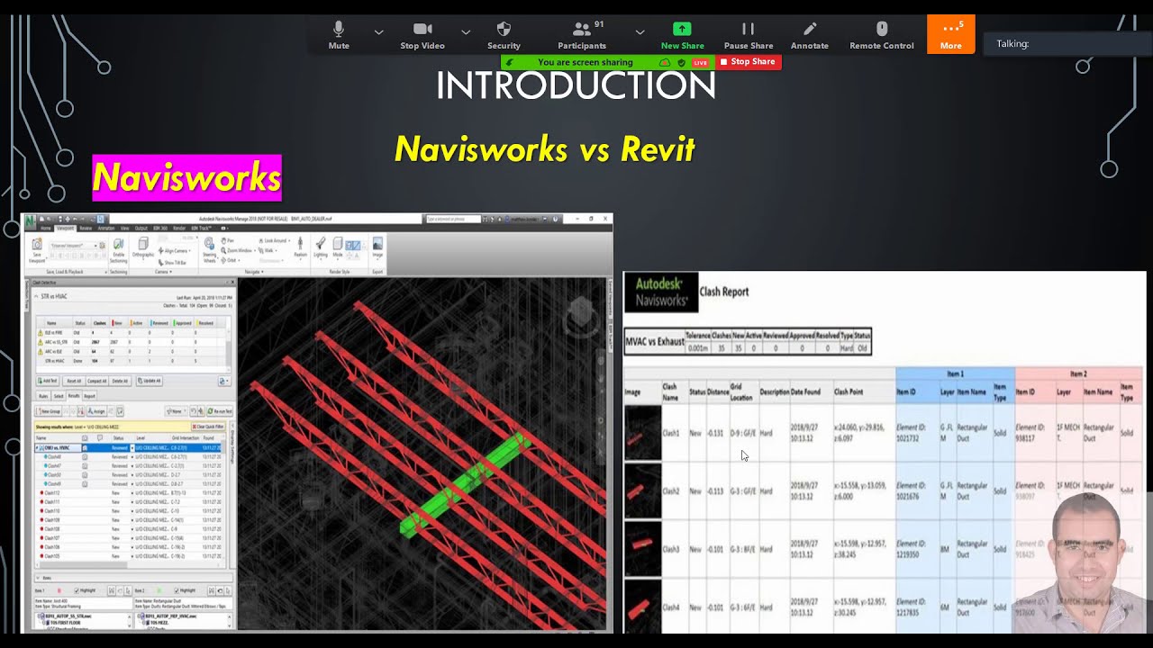Expand the arrow beside Participants
Viewport: 1153px width, 648px height.
click(x=640, y=31)
